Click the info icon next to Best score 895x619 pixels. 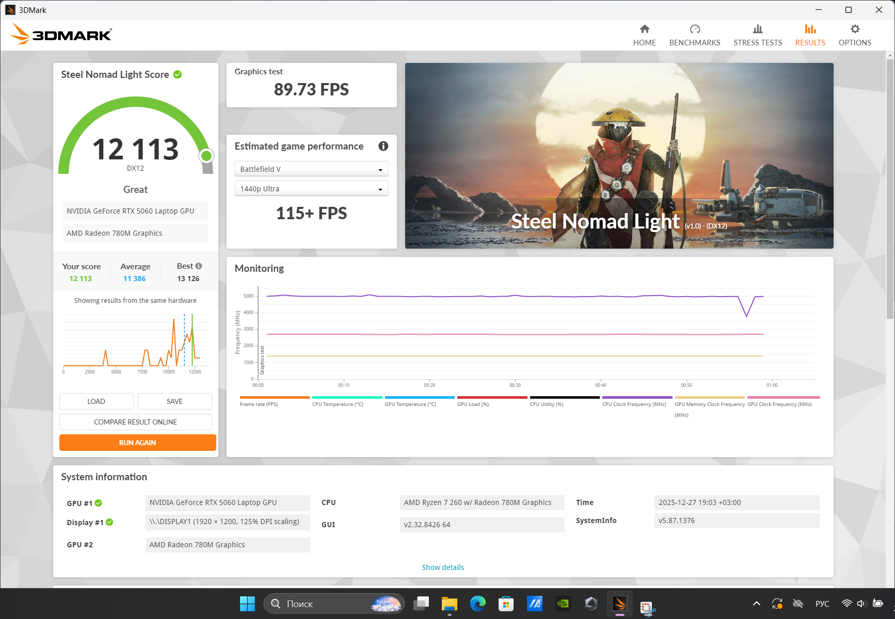click(199, 266)
